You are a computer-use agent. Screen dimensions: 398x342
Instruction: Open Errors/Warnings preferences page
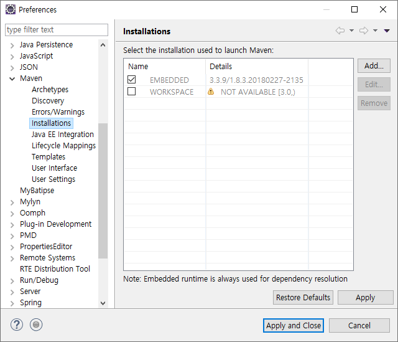[58, 112]
